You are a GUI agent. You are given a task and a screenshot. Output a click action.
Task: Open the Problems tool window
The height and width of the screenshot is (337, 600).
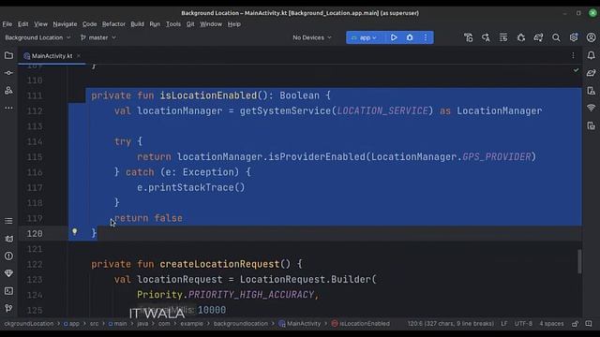8,256
